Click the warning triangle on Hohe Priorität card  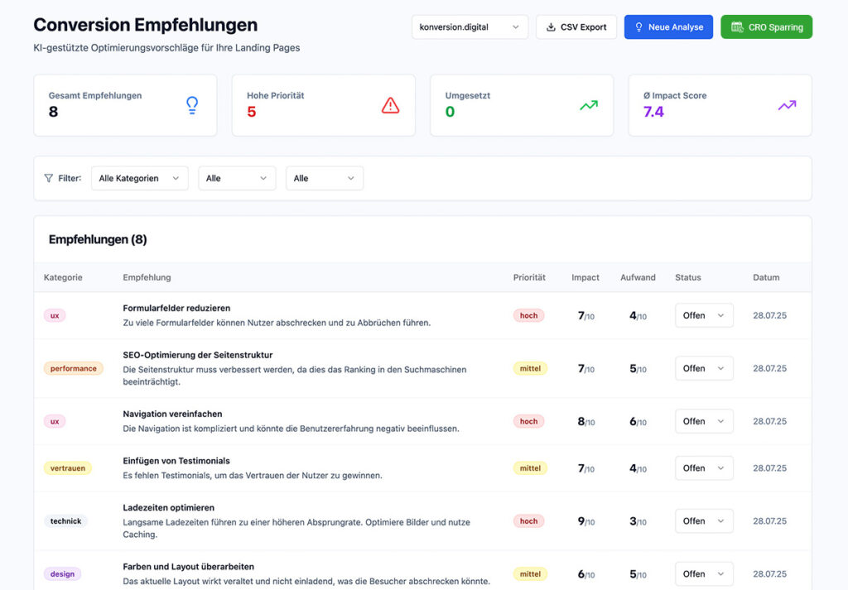(x=390, y=105)
